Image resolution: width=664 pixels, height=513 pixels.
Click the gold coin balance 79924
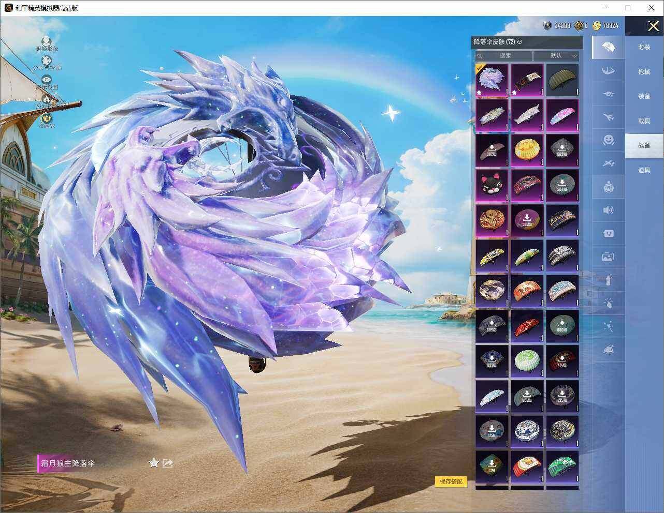[x=605, y=25]
